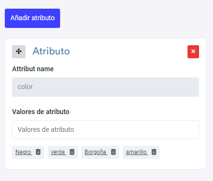Click the Valores de atributo input field

(105, 129)
